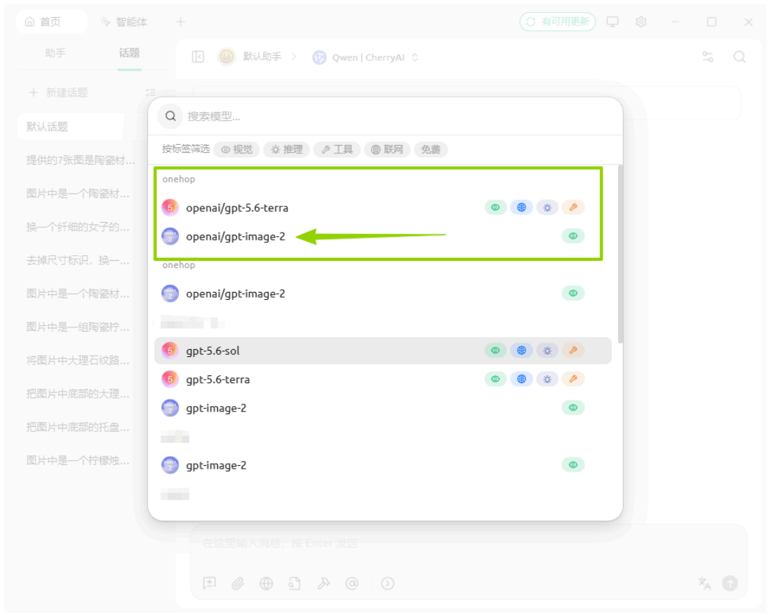
Task: Open topic 提供的7张图是陶瓷材…
Action: point(81,160)
